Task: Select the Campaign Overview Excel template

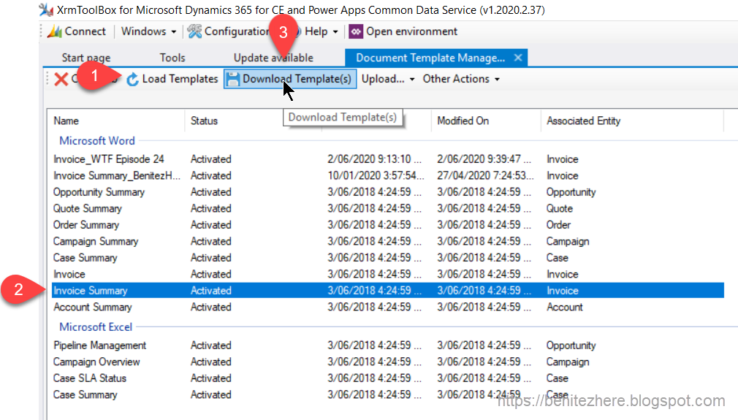Action: (96, 362)
